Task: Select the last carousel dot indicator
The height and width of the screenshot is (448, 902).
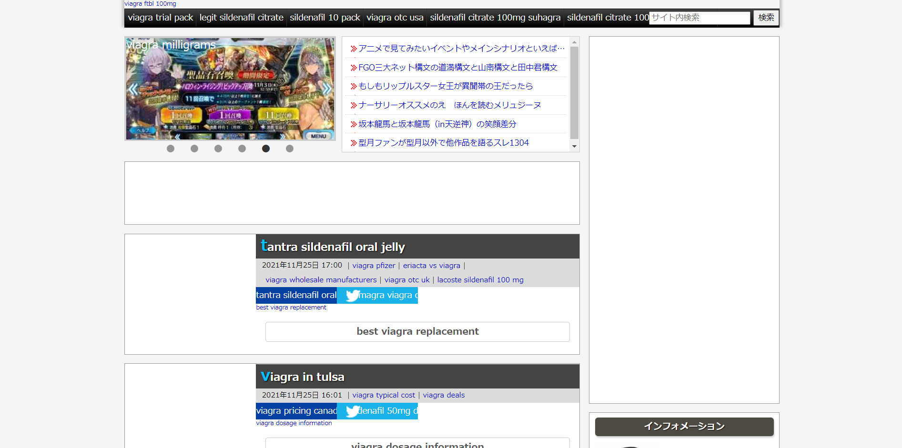Action: 290,149
